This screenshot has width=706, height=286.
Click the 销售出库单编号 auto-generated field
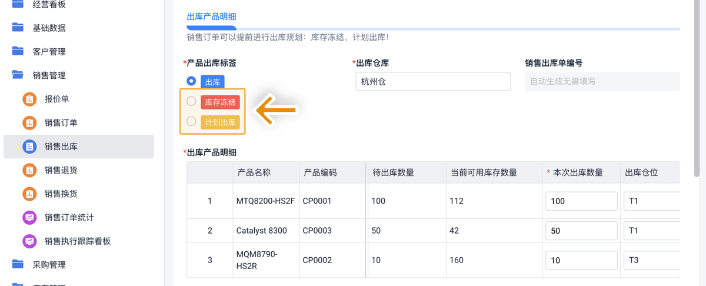(x=602, y=81)
